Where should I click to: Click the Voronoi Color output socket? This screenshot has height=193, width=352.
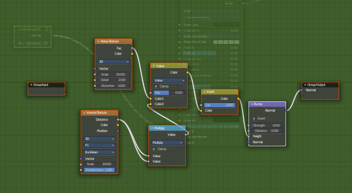[118, 125]
